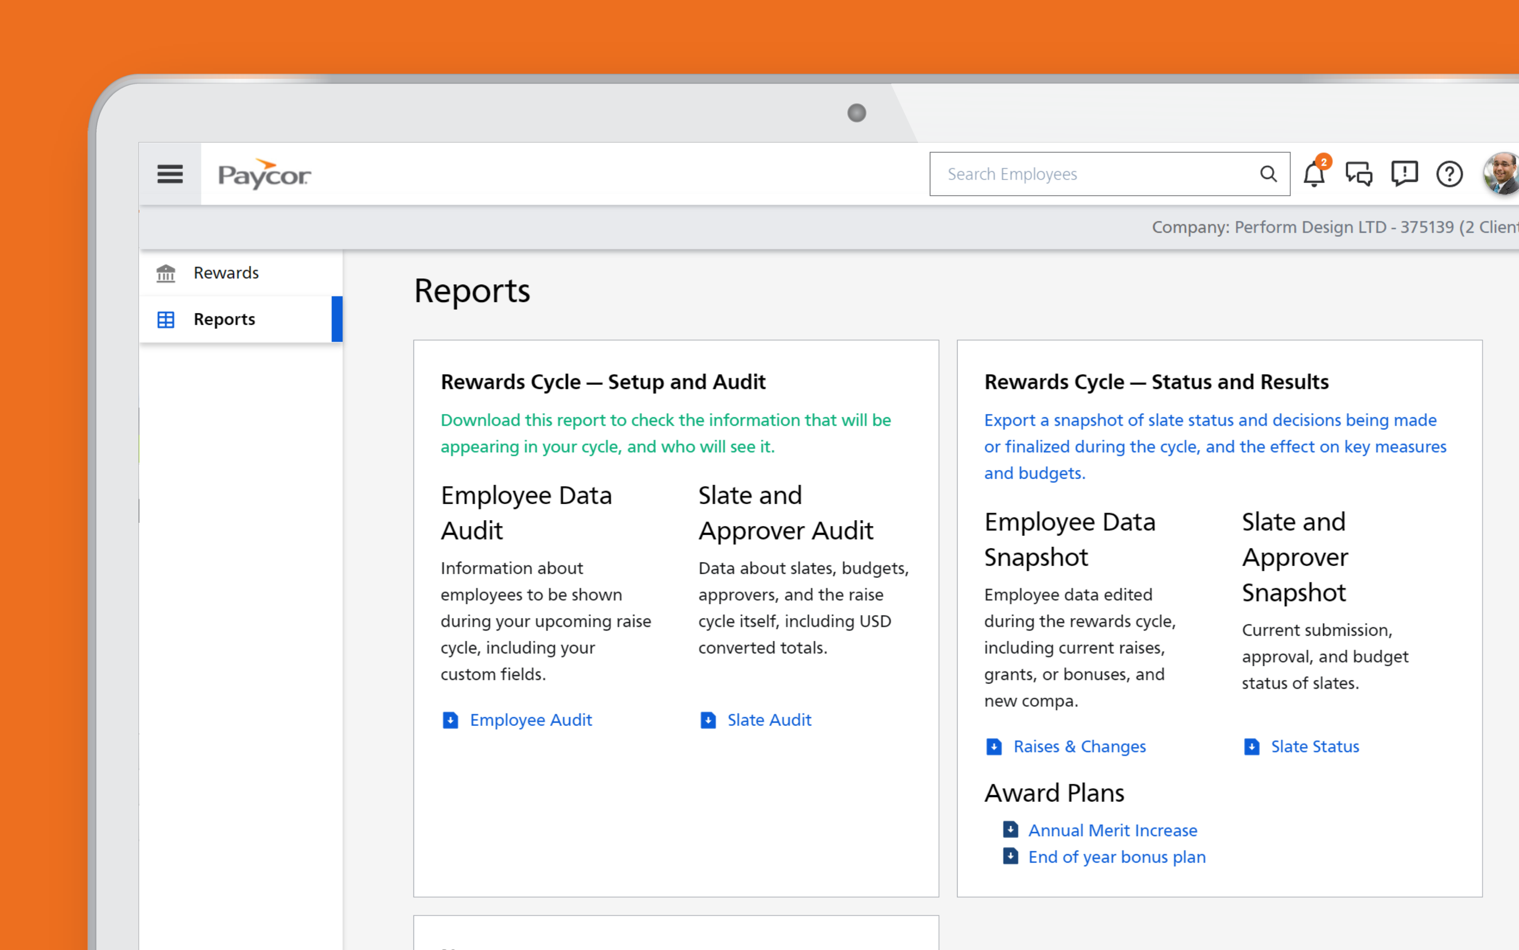The height and width of the screenshot is (950, 1519).
Task: Click the Company Perform Design LTD text
Action: [x=1335, y=227]
